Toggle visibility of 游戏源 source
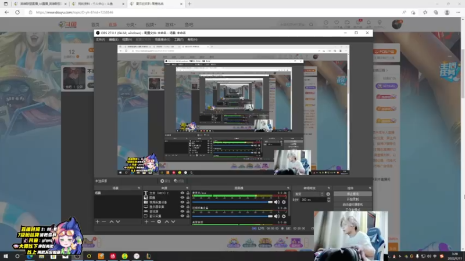The height and width of the screenshot is (261, 465). pos(183,211)
